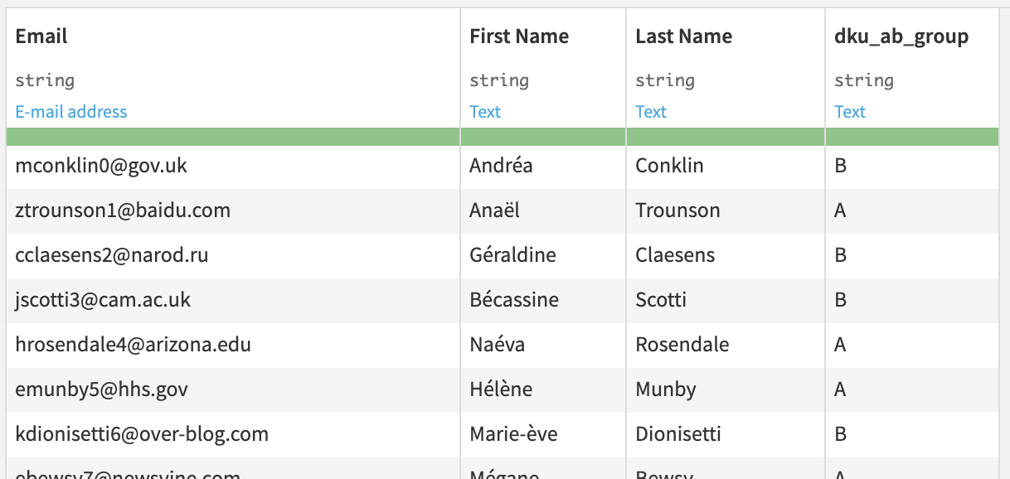Change Text meaning under Last Name

coord(651,112)
